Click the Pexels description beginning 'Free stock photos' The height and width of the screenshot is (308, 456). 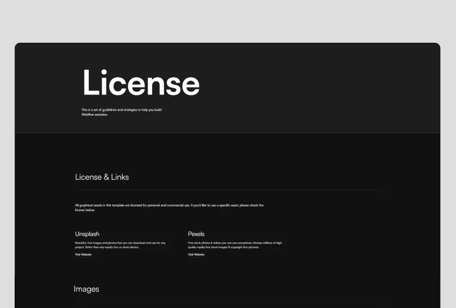coord(235,245)
